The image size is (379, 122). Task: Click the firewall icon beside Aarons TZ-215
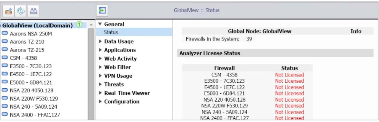tap(4, 50)
